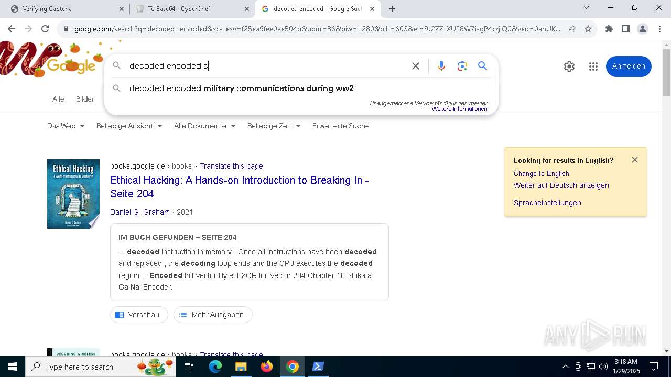Open the Chrome three-dot menu

[x=659, y=29]
